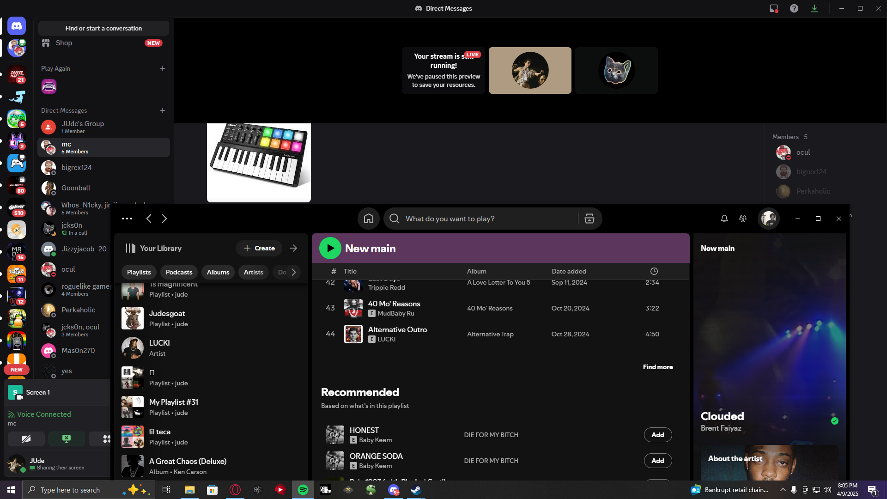887x499 pixels.
Task: Open the mc group conversation
Action: click(x=103, y=147)
